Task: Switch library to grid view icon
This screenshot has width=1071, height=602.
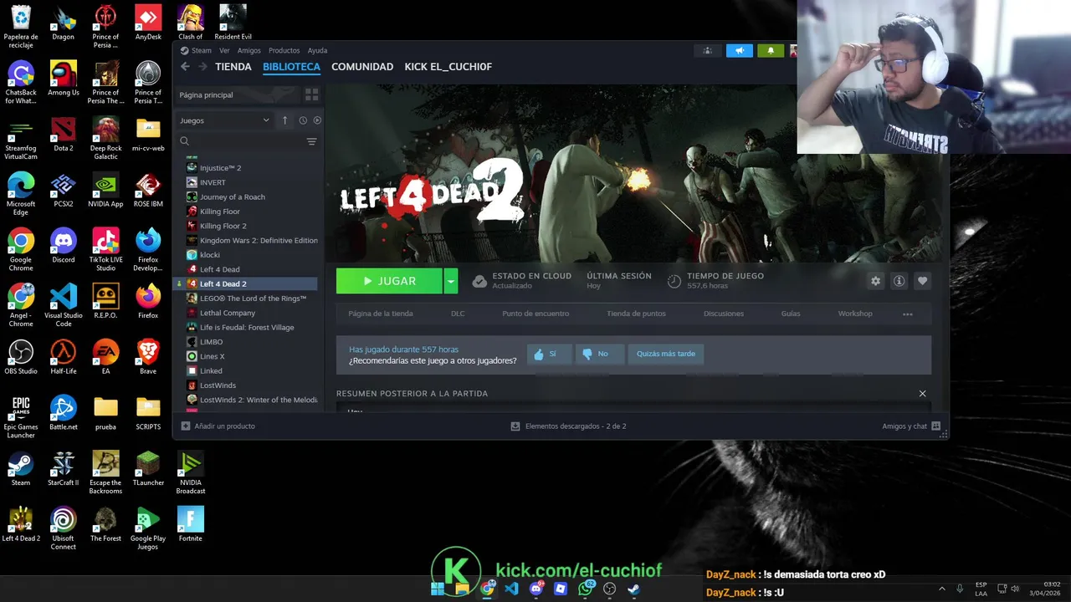Action: tap(311, 94)
